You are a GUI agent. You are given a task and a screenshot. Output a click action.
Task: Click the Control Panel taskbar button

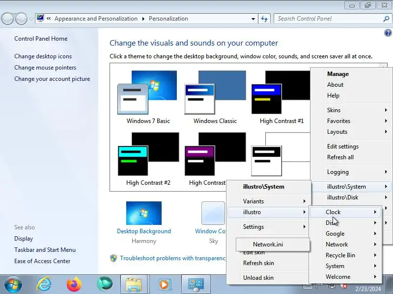(196, 284)
